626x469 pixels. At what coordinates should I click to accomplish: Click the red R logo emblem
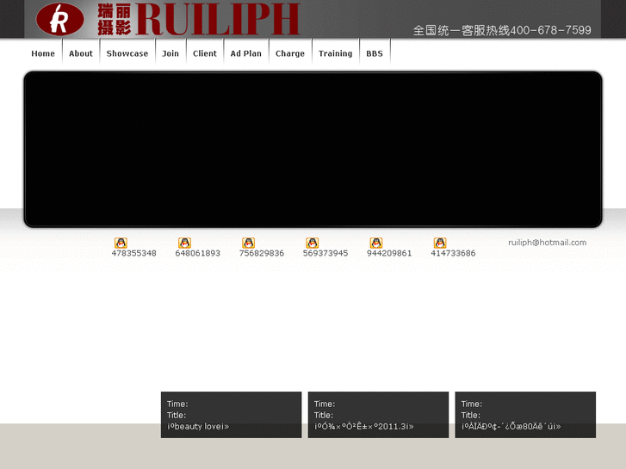60,19
